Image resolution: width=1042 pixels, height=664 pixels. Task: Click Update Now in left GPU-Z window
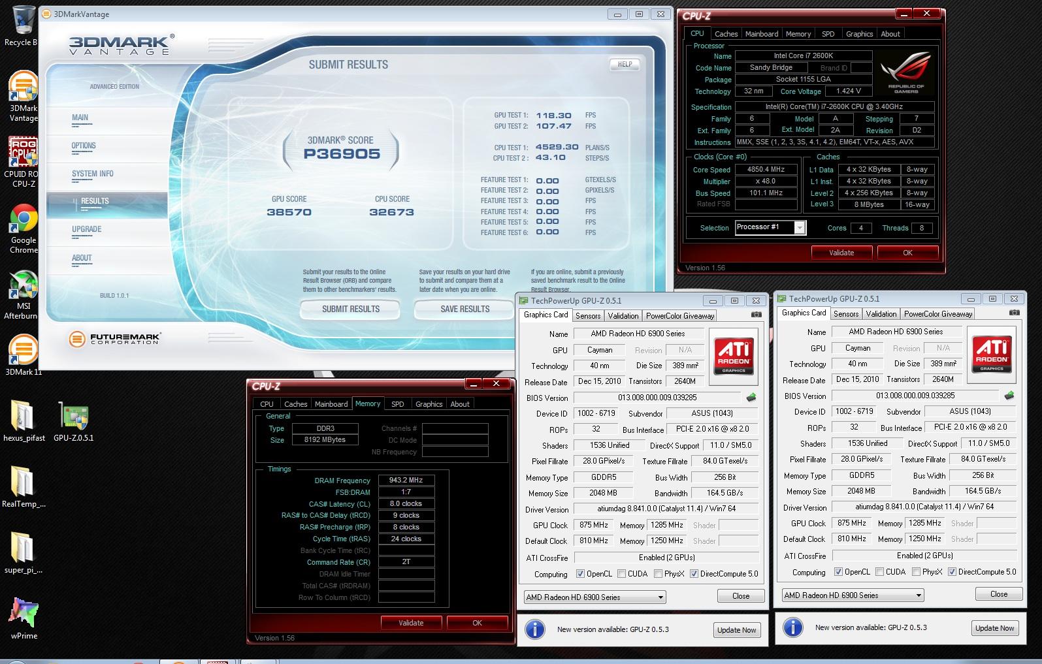pyautogui.click(x=736, y=630)
